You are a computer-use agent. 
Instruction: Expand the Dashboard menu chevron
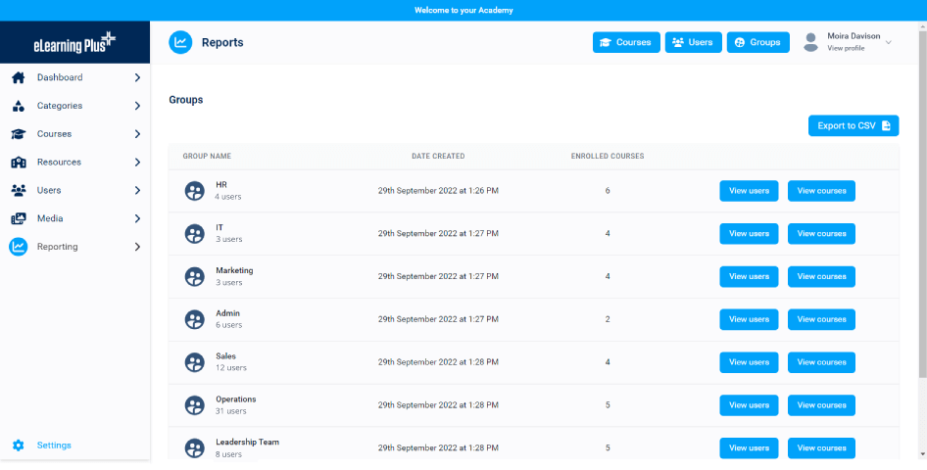pyautogui.click(x=137, y=77)
